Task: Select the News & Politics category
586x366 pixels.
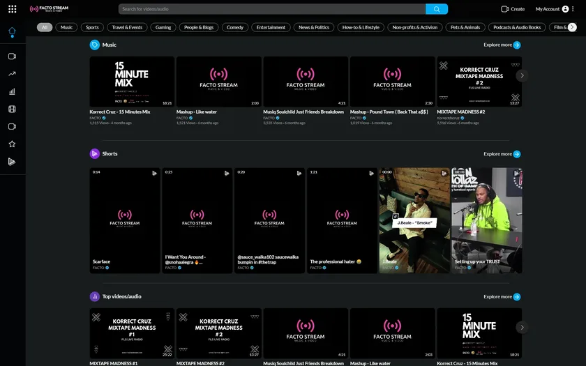Action: 314,27
